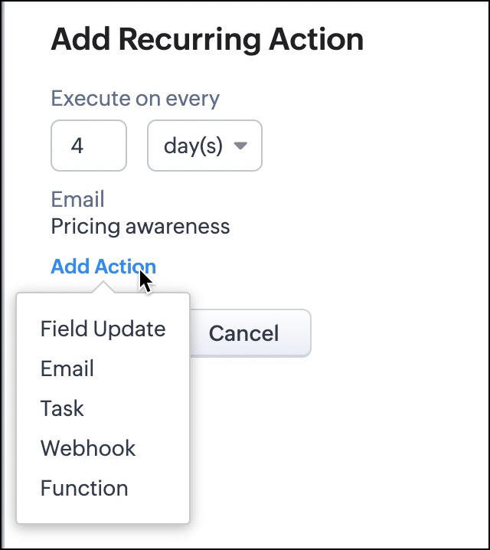Select Webhook from the action list
This screenshot has height=550, width=490.
click(x=88, y=449)
